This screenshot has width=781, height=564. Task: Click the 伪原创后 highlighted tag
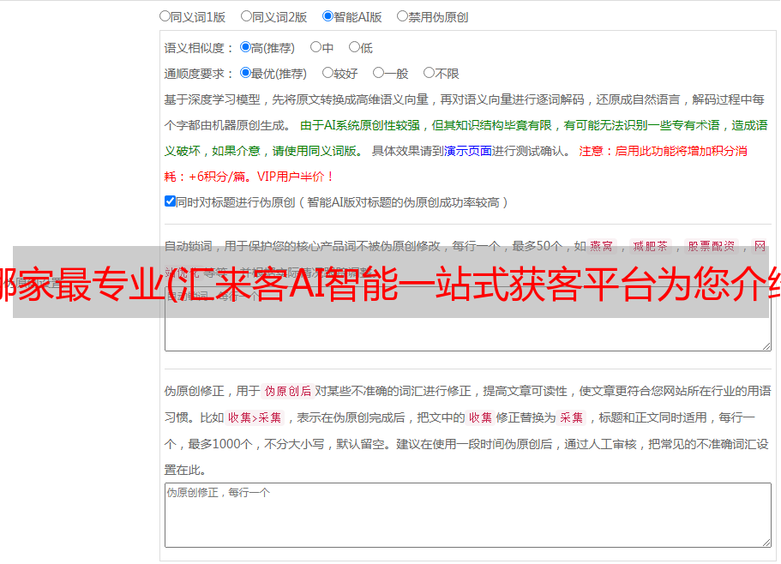[x=287, y=391]
